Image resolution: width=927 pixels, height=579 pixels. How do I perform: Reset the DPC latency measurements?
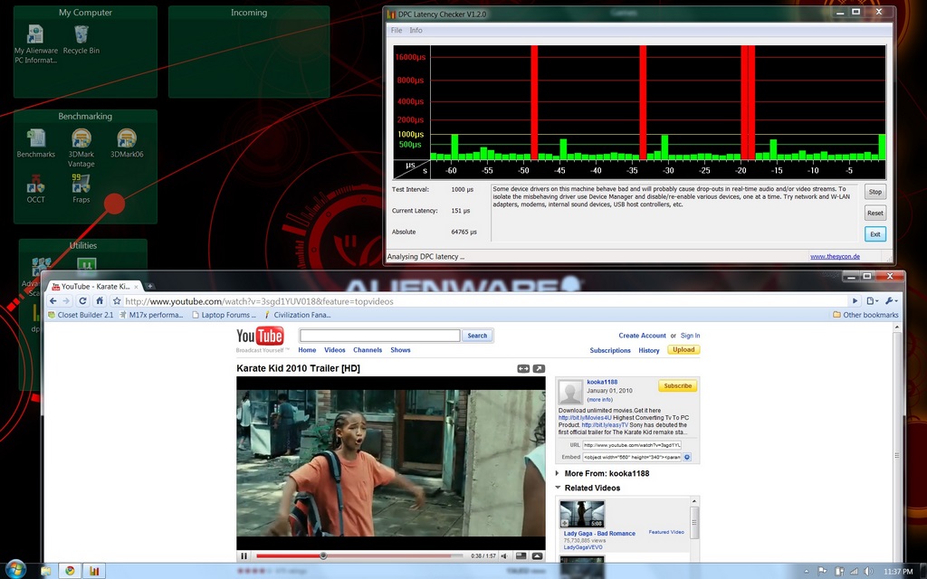pyautogui.click(x=875, y=213)
